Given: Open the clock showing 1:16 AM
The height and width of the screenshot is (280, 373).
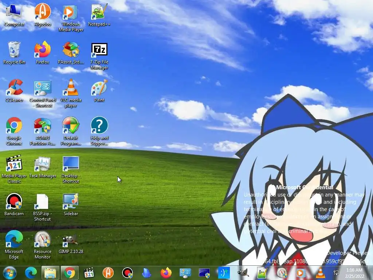Looking at the screenshot, I should tap(354, 273).
